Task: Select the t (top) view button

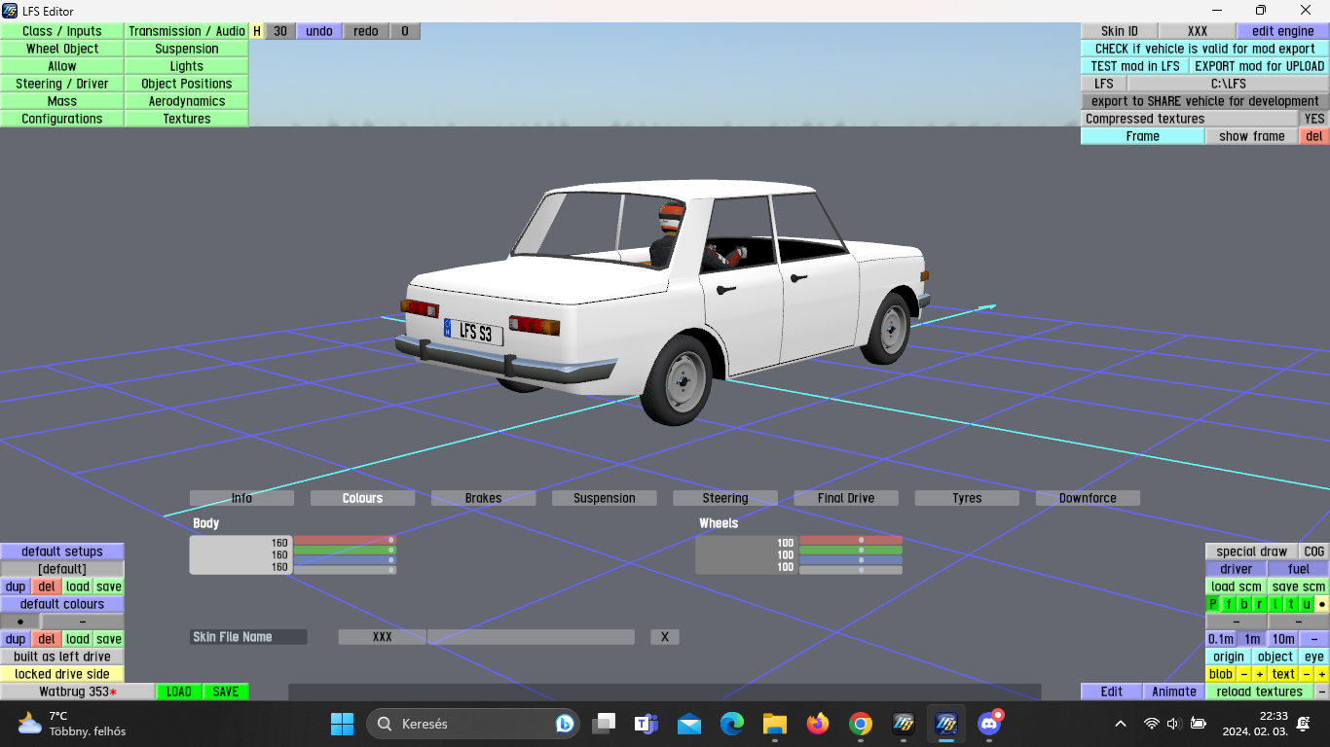Action: 1291,604
